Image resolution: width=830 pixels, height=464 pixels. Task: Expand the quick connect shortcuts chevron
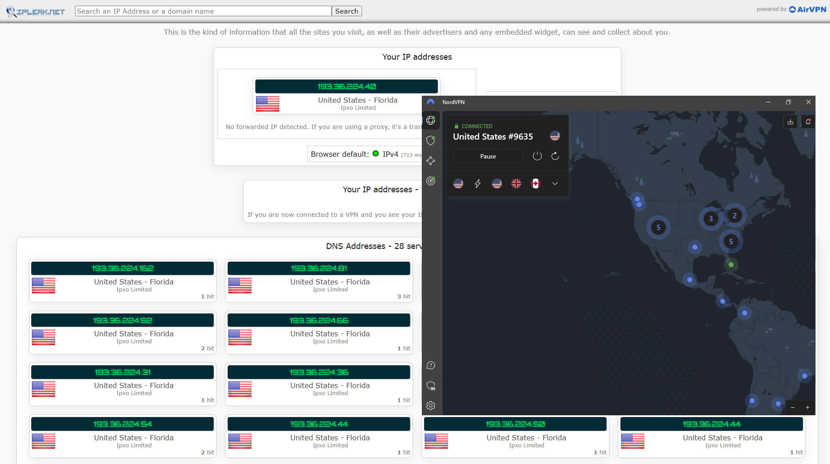[555, 183]
